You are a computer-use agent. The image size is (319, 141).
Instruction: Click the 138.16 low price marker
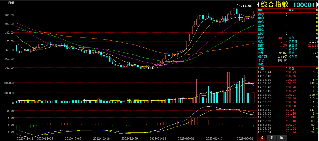coord(153,68)
